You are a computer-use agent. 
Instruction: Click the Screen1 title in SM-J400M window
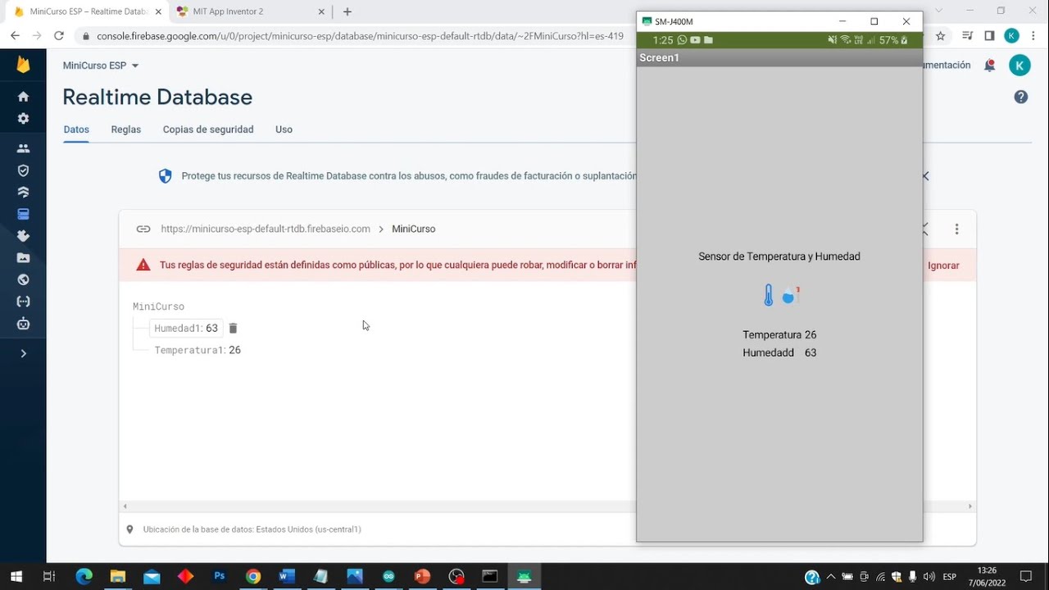[x=660, y=58]
